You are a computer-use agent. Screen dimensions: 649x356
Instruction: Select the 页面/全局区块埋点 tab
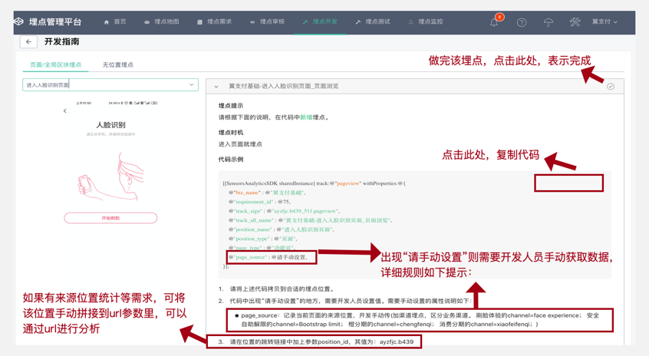55,65
